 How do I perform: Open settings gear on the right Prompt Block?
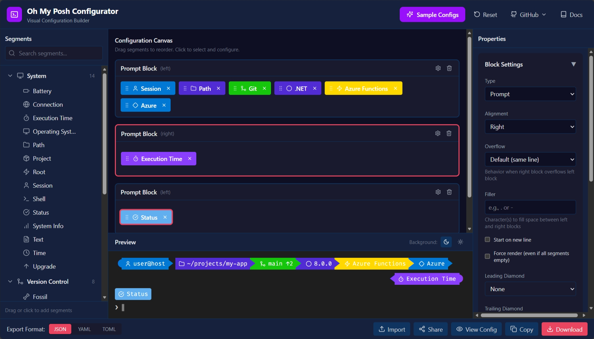click(x=438, y=133)
